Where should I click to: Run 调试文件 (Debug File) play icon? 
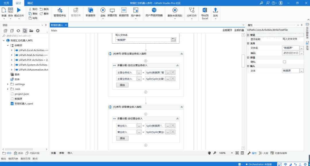19,10
